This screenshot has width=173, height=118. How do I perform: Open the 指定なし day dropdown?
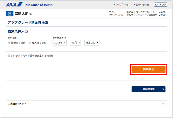click(92, 43)
